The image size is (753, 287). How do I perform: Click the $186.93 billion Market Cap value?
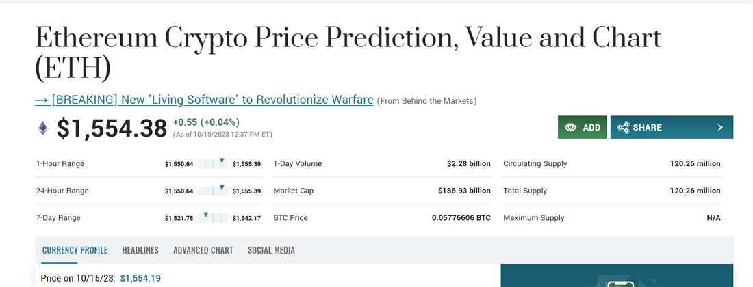[x=464, y=191]
